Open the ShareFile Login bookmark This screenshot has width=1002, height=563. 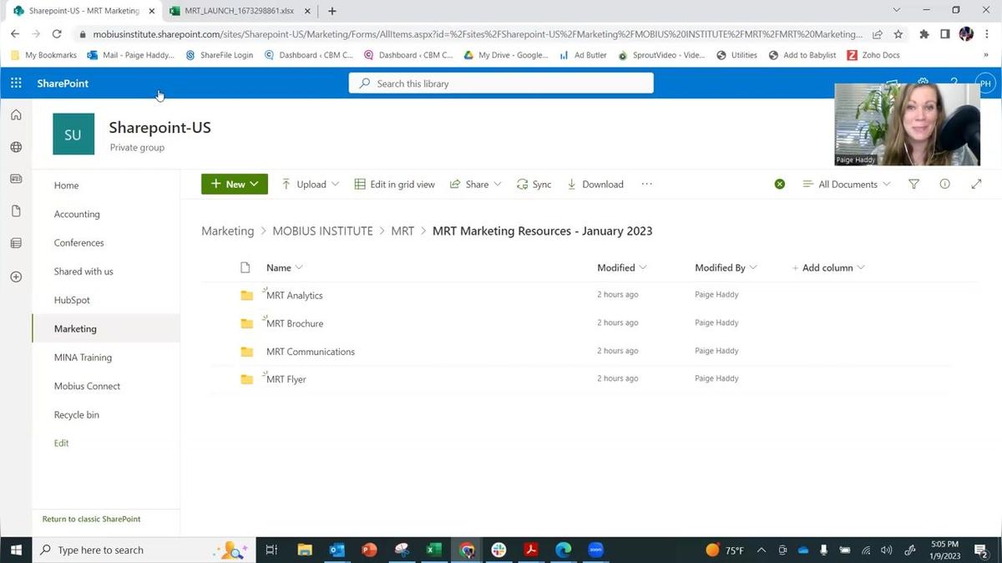[220, 55]
